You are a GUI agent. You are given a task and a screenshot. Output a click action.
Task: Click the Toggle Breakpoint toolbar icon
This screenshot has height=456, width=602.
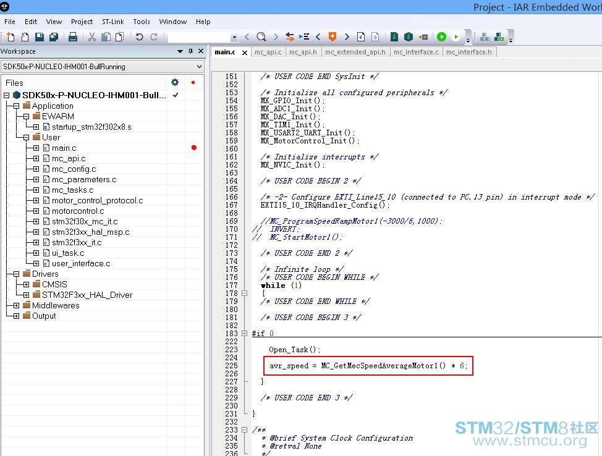423,37
